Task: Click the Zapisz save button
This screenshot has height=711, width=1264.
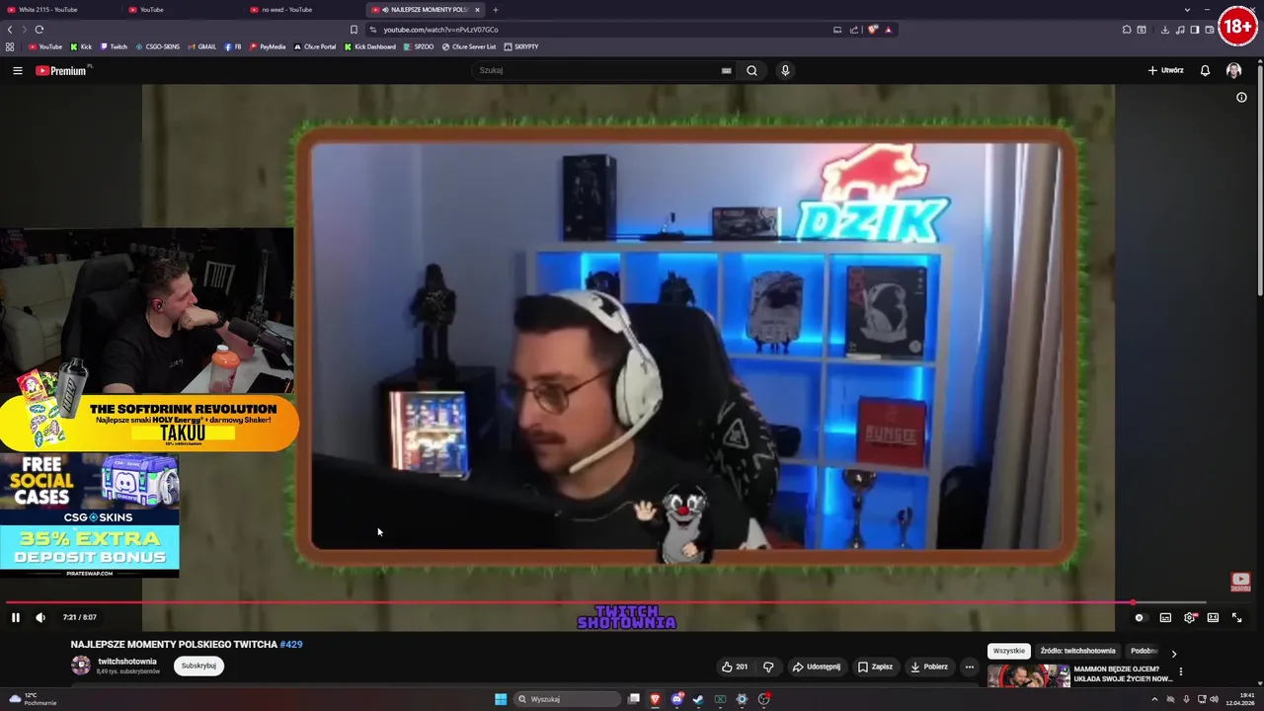Action: 875,667
